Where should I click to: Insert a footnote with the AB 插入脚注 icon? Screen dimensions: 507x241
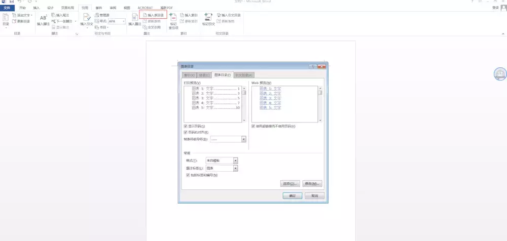point(43,18)
